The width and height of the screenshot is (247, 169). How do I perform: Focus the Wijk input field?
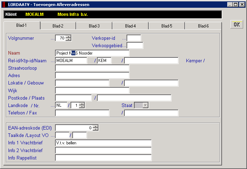tap(92, 90)
